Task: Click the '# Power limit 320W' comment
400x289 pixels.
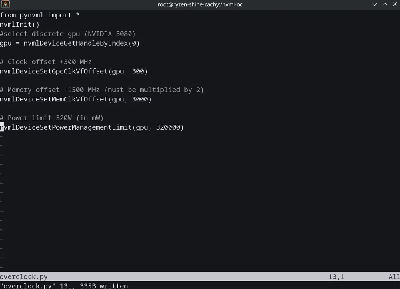Action: click(51, 118)
